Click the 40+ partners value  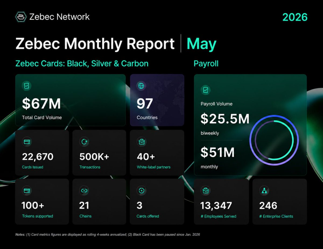146,156
